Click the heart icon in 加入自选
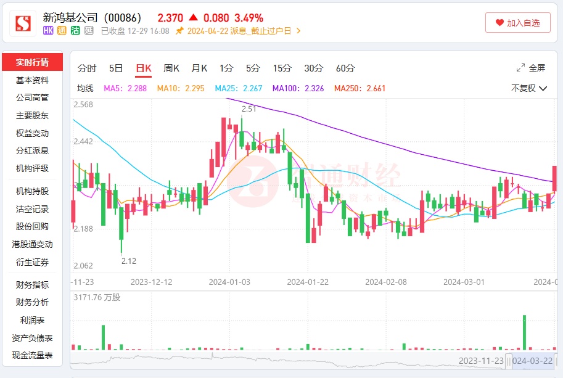Image resolution: width=563 pixels, height=378 pixels. (x=499, y=23)
